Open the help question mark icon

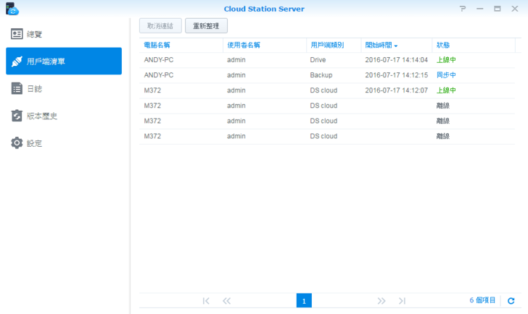[463, 9]
